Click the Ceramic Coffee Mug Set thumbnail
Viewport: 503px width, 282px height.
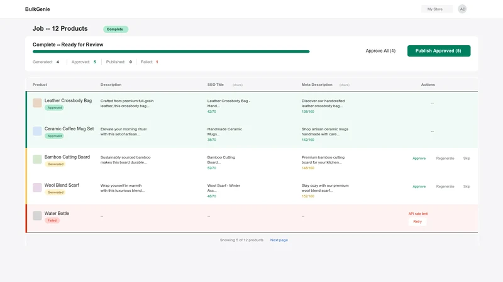[x=37, y=131]
